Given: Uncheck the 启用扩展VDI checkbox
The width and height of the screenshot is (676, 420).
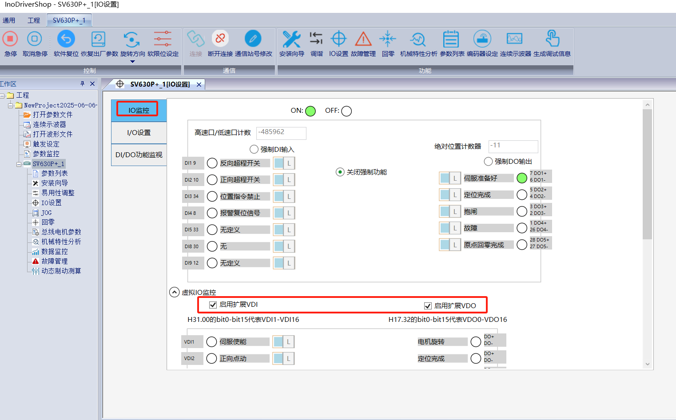Looking at the screenshot, I should tap(213, 305).
